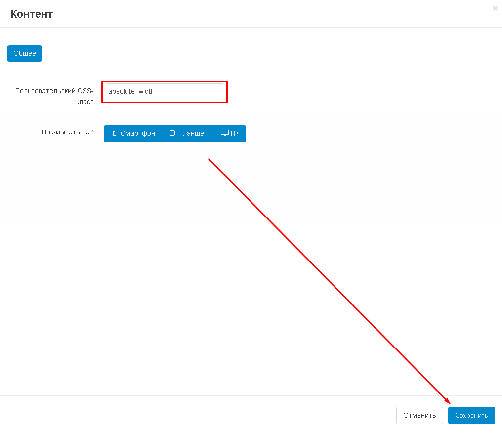Save changes with the Сохранить button
502x435 pixels.
point(471,415)
